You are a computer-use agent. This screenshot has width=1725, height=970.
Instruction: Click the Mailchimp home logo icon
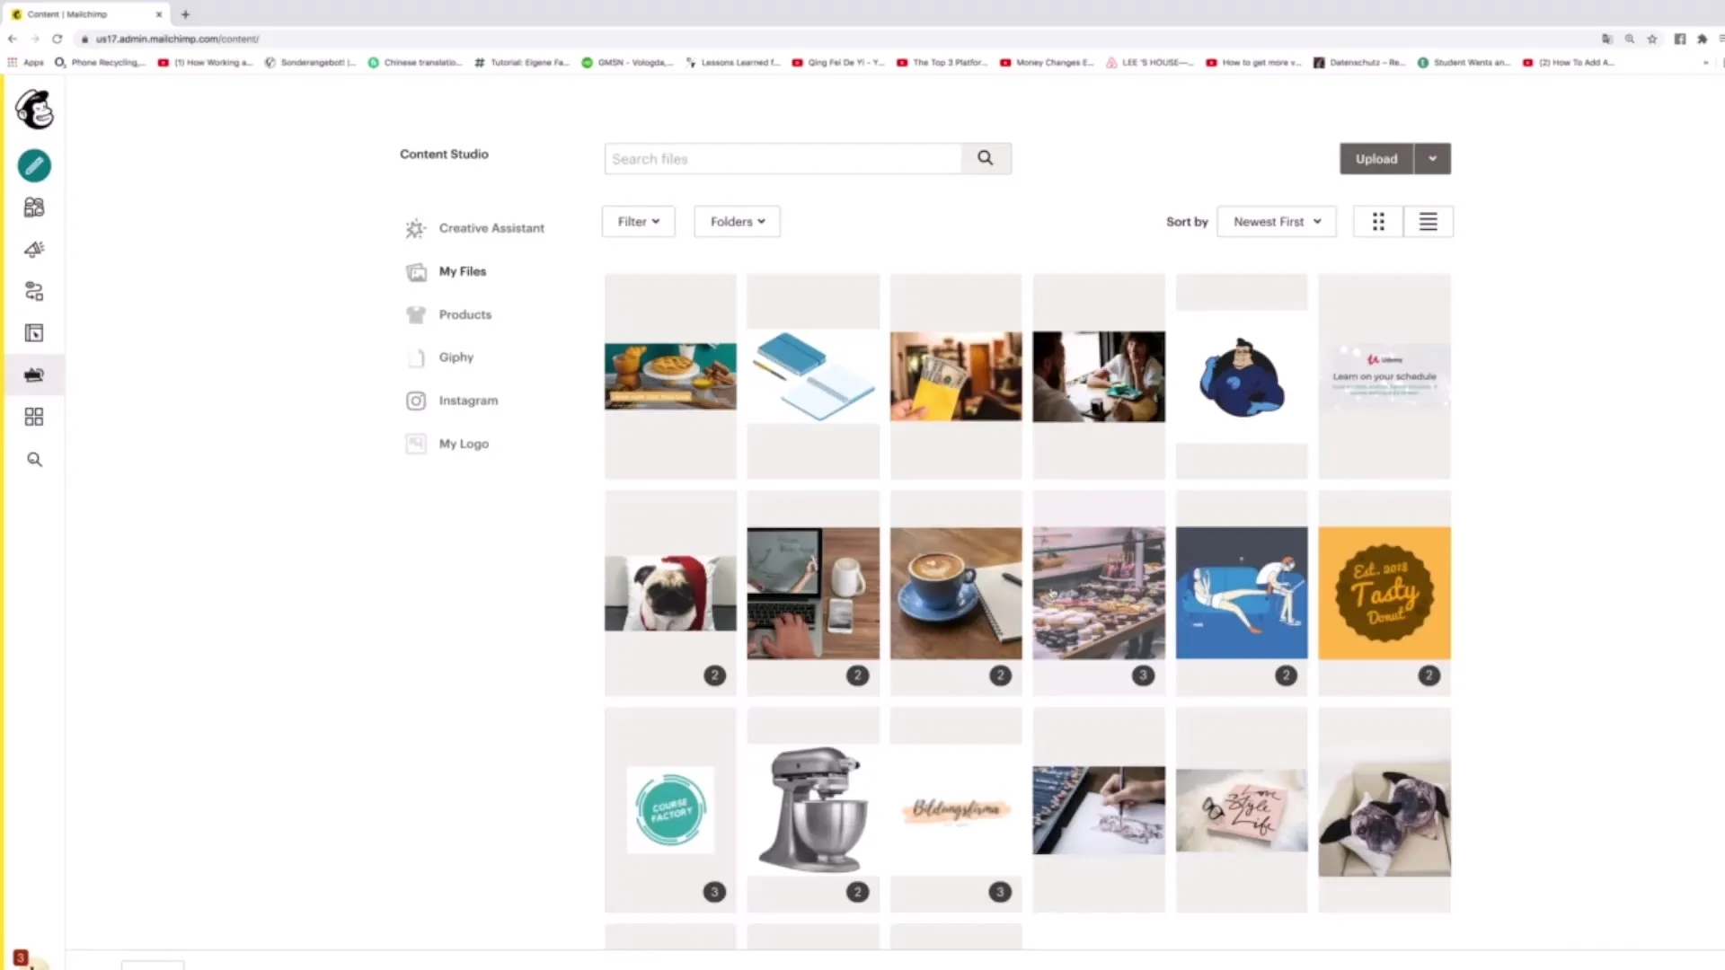pyautogui.click(x=34, y=109)
